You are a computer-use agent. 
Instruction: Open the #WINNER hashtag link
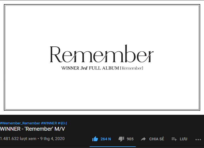tap(49, 123)
